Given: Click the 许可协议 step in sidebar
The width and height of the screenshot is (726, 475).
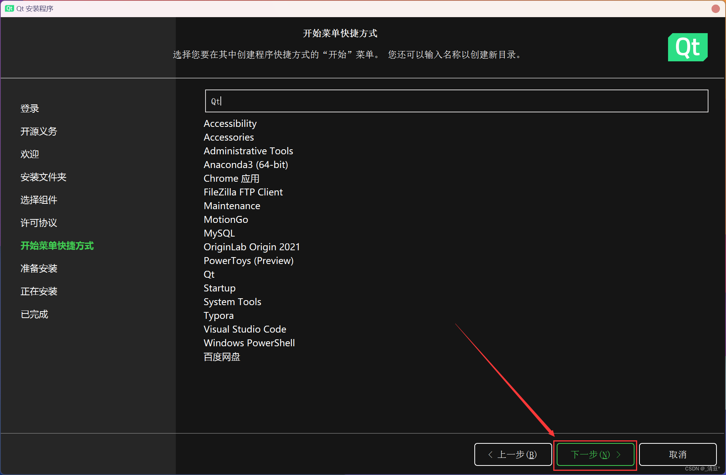Looking at the screenshot, I should pos(39,223).
